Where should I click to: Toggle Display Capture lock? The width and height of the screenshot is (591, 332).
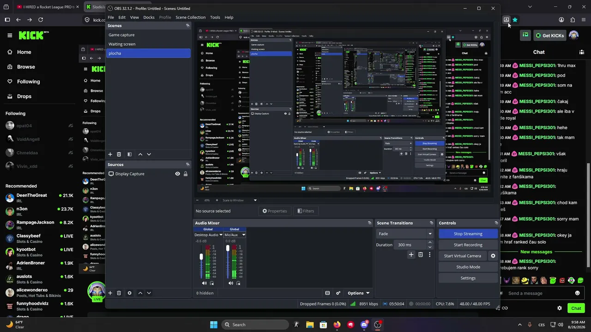[186, 174]
